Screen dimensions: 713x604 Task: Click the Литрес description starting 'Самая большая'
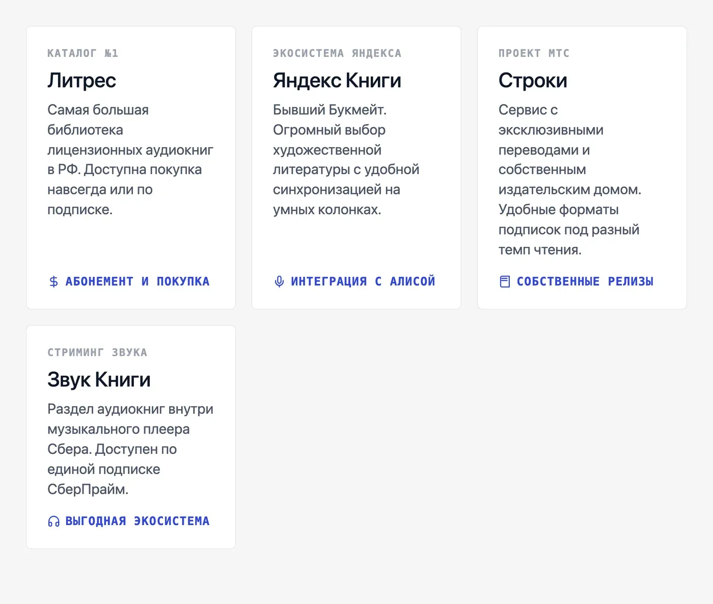point(130,160)
